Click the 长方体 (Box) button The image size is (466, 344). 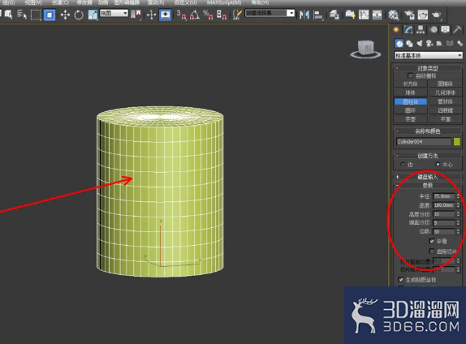[411, 84]
